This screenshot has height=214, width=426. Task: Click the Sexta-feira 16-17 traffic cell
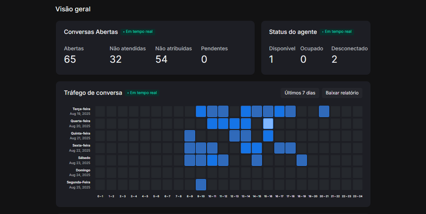point(279,148)
